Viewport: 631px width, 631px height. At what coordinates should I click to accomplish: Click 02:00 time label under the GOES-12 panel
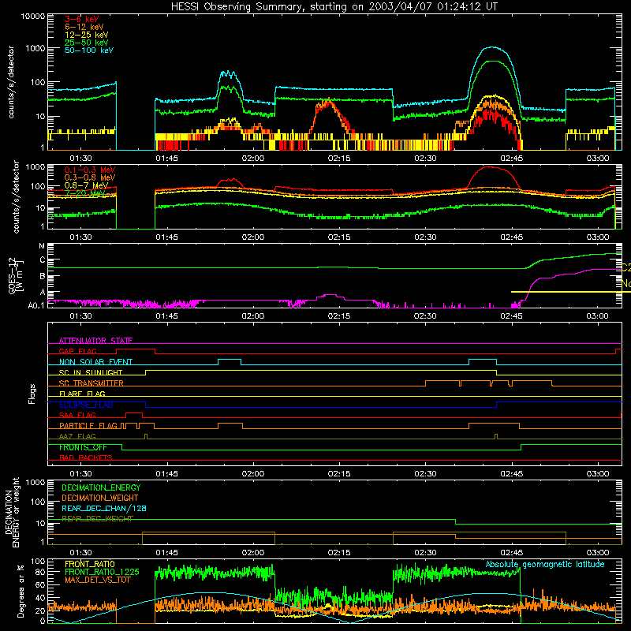pyautogui.click(x=252, y=316)
